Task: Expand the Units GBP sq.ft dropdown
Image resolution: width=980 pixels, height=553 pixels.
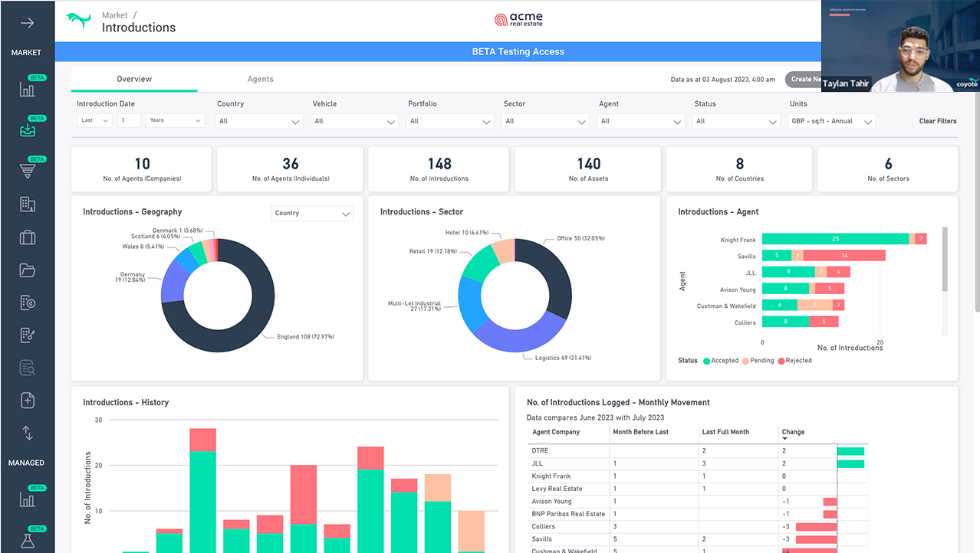Action: click(832, 121)
